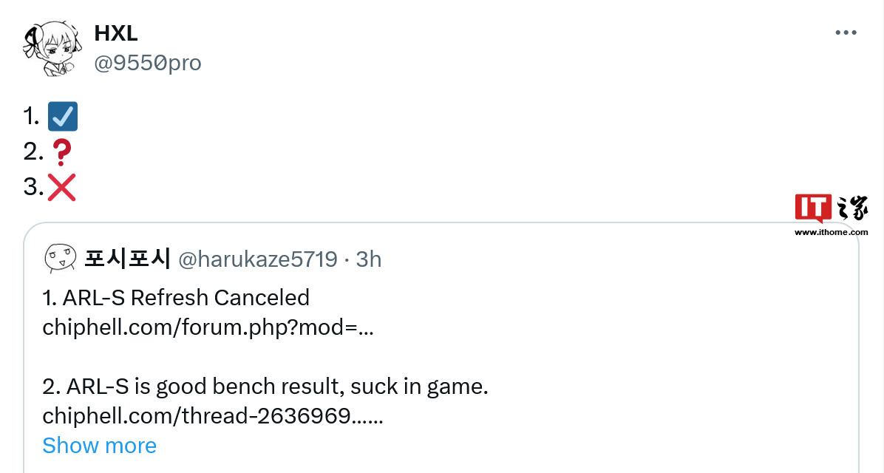This screenshot has width=884, height=473.
Task: Open the HXL display name
Action: (115, 33)
